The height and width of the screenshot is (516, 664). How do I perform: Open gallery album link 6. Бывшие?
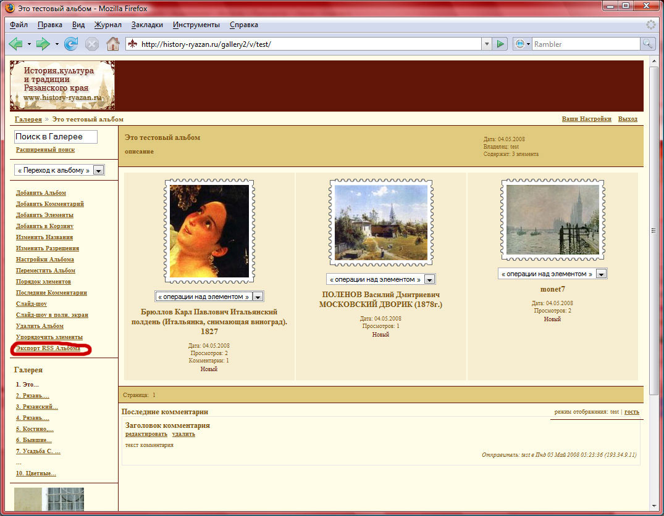tap(34, 440)
